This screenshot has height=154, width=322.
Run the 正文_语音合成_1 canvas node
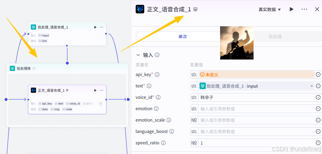95,90
